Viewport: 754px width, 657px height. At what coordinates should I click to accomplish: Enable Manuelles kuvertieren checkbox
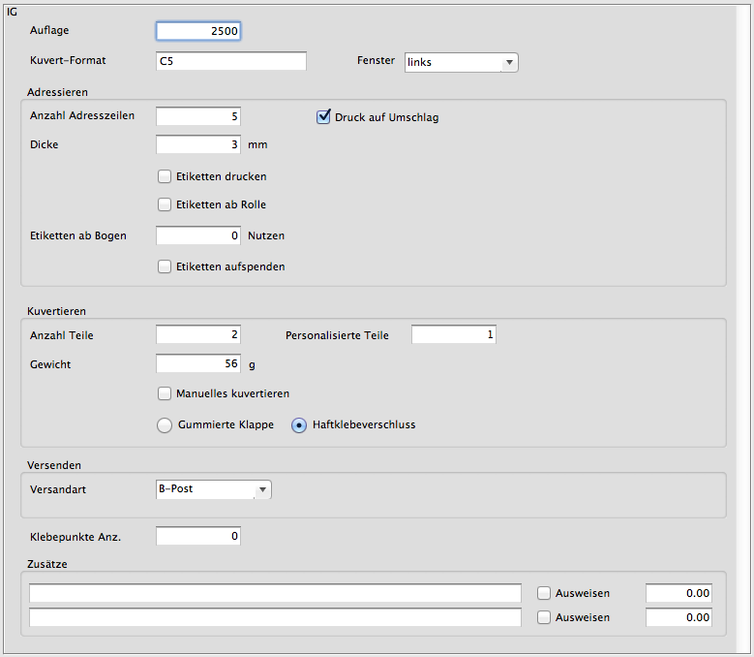click(165, 393)
